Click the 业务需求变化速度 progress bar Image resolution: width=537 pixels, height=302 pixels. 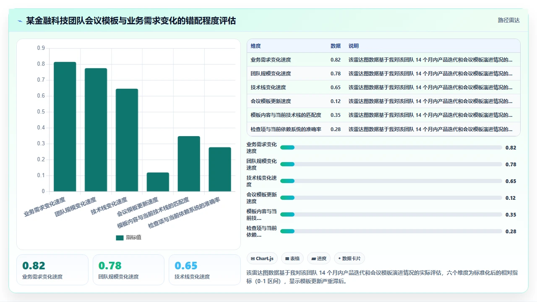point(391,147)
